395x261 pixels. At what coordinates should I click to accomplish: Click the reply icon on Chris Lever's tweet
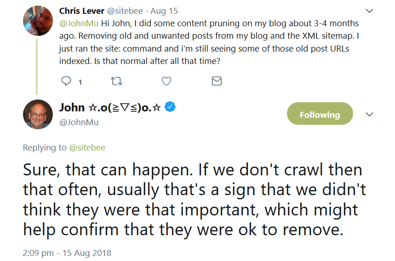click(67, 81)
